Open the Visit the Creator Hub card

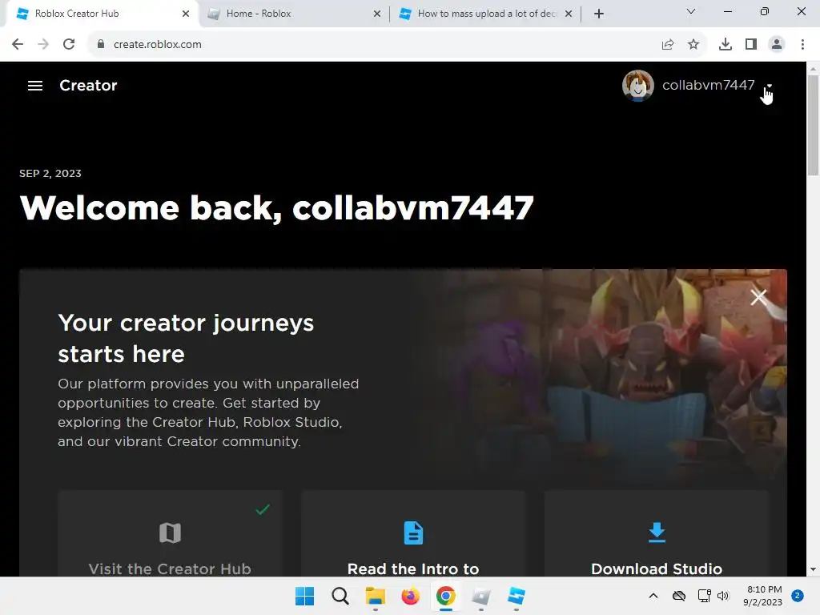click(170, 533)
